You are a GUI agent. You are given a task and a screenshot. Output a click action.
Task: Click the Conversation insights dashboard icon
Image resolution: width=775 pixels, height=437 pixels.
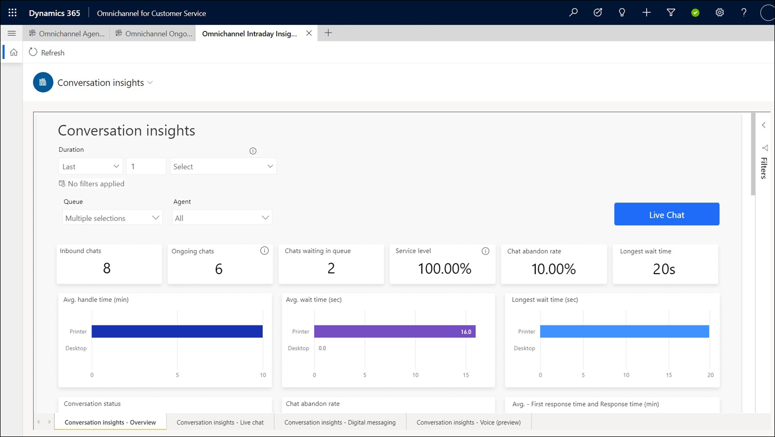pos(43,82)
